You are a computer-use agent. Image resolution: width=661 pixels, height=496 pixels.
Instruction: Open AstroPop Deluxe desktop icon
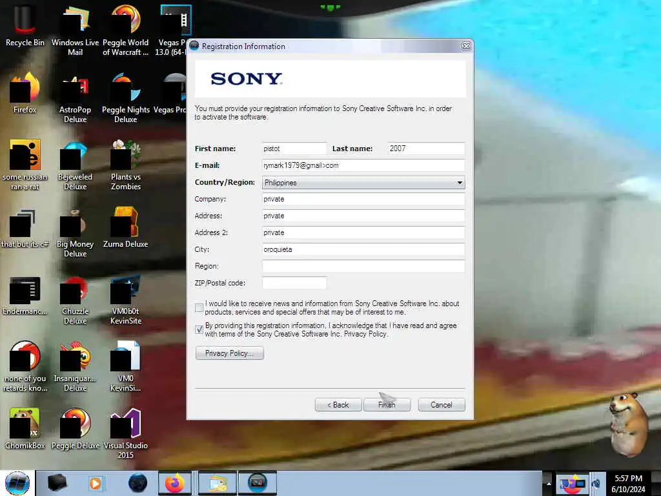(x=75, y=98)
